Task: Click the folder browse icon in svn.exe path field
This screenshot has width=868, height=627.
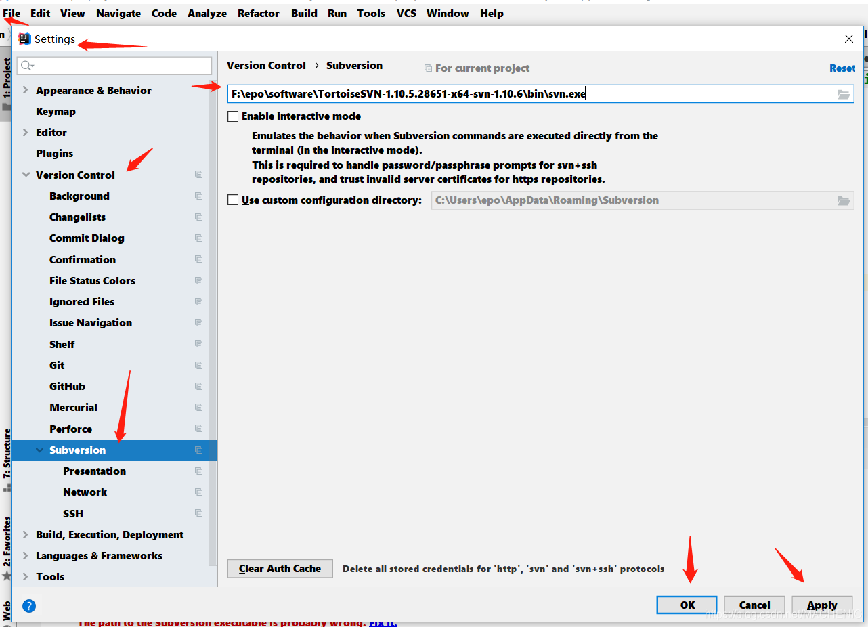Action: pos(844,94)
